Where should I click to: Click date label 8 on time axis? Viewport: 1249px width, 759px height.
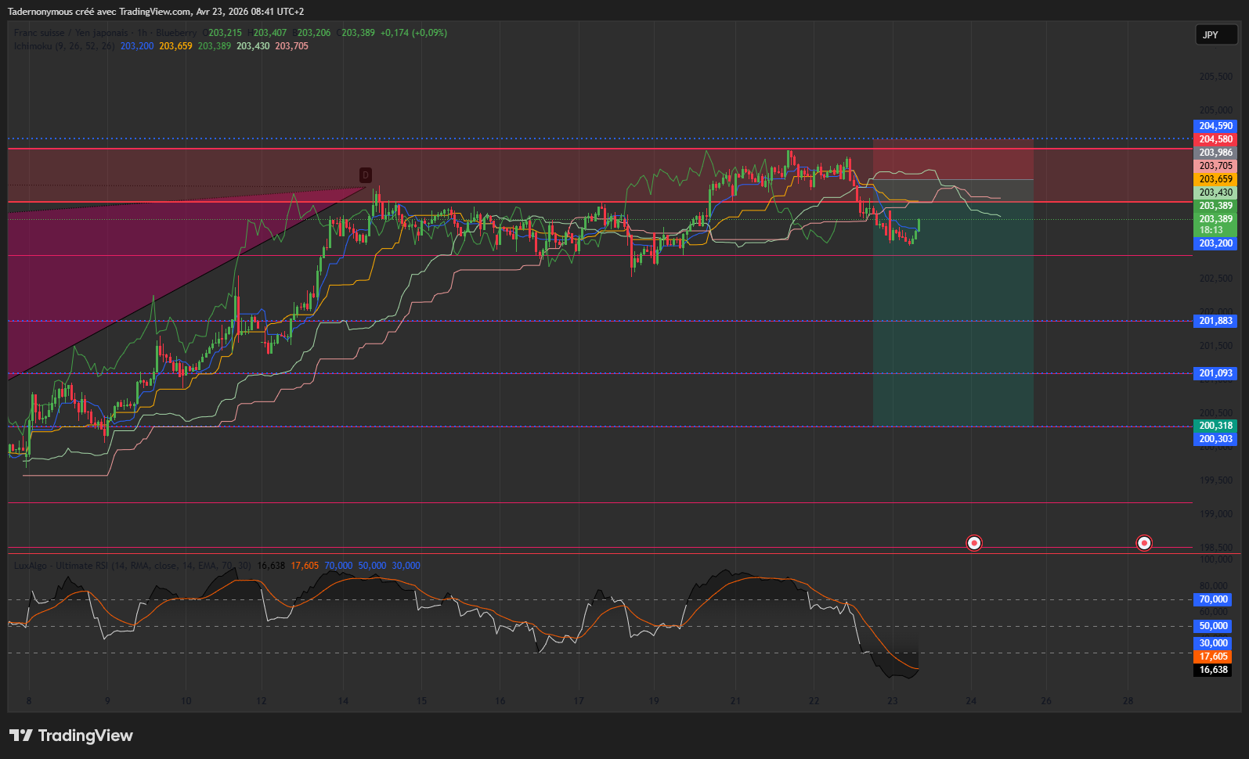[29, 701]
